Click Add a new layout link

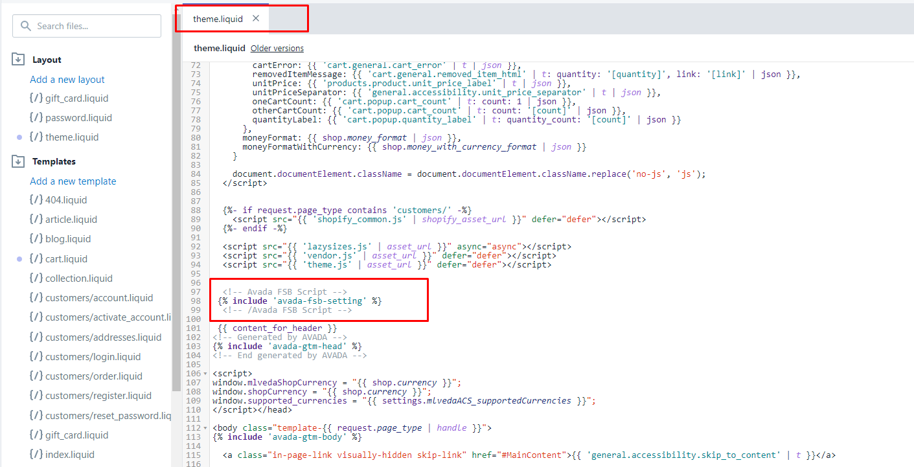[67, 80]
